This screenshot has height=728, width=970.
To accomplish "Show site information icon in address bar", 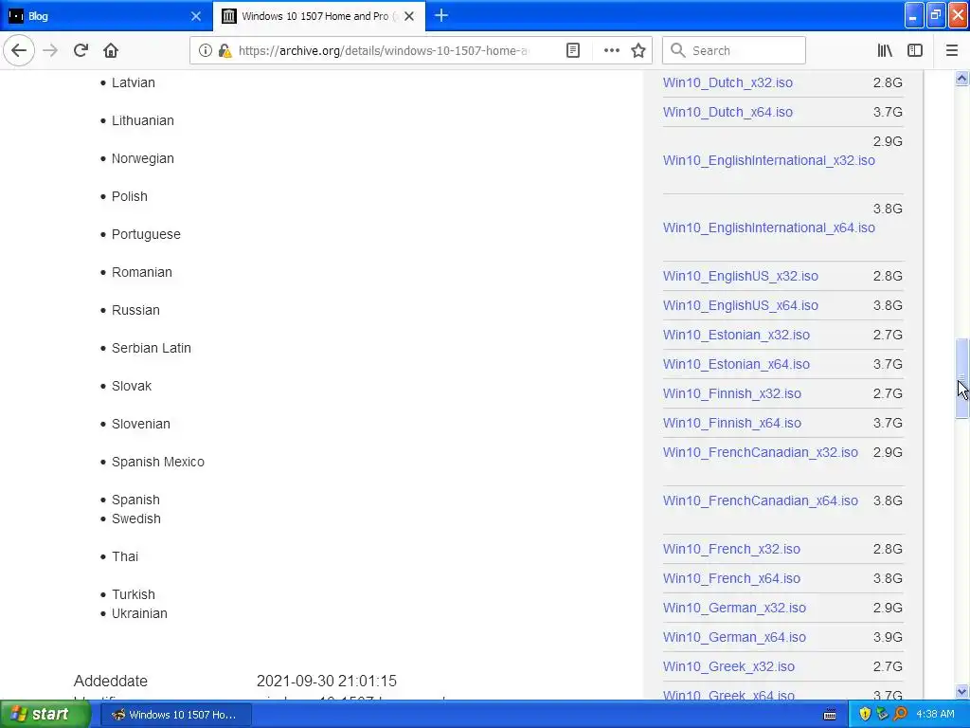I will (x=205, y=50).
